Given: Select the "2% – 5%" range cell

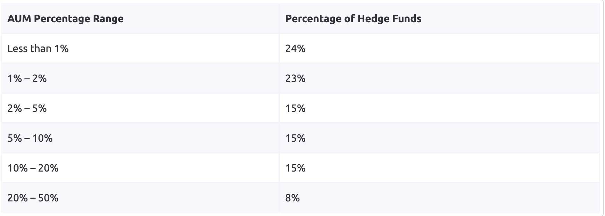Looking at the screenshot, I should coord(27,108).
